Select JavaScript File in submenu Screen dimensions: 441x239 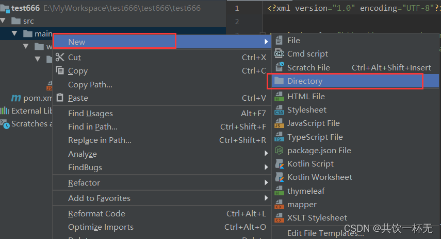point(355,123)
